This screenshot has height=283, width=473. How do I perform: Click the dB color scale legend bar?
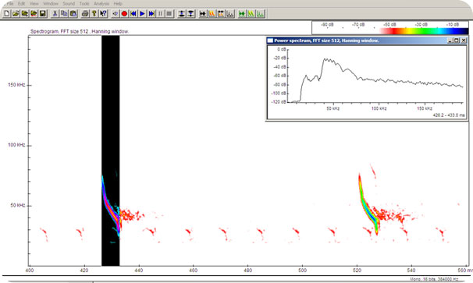(424, 30)
